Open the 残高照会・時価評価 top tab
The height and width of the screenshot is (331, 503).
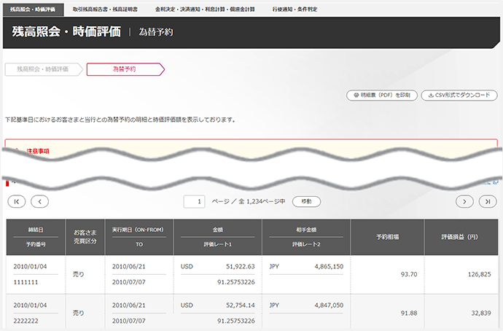(32, 9)
